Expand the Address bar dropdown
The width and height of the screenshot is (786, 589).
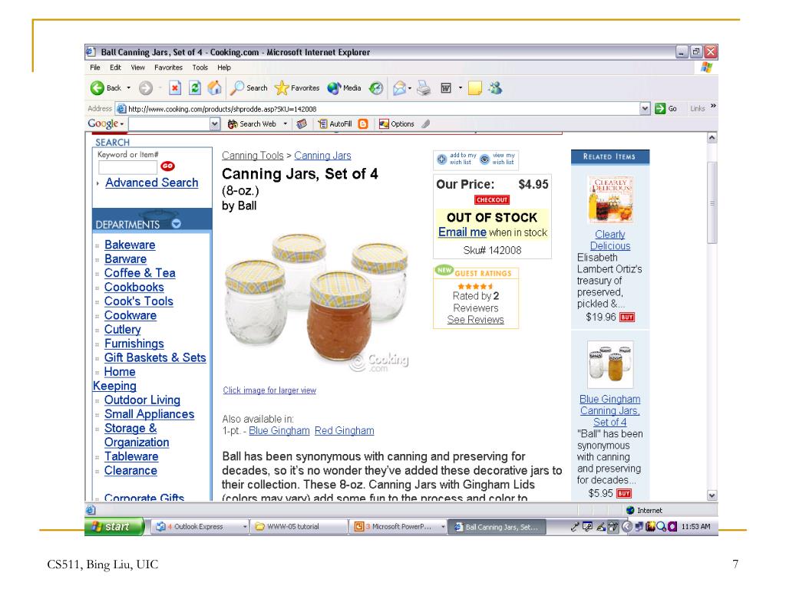[645, 109]
